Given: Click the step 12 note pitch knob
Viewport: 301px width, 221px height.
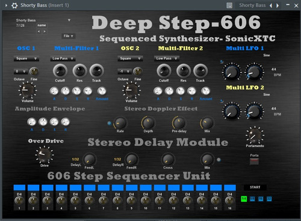Looking at the screenshot, I should coord(173,201).
